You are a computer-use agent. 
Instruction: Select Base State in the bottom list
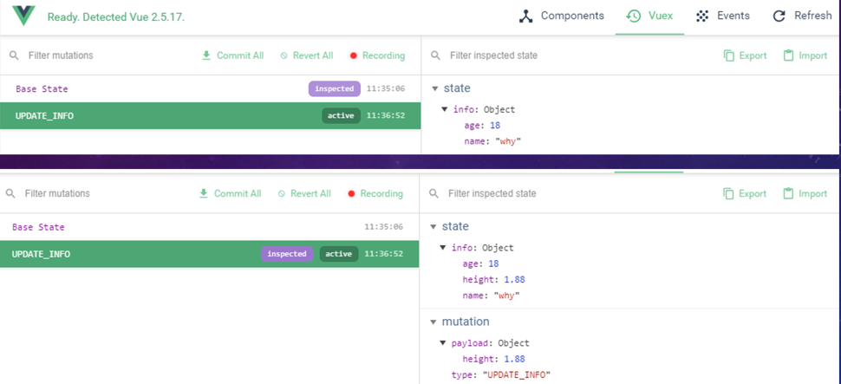point(38,227)
